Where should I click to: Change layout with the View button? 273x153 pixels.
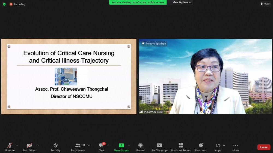(265, 4)
